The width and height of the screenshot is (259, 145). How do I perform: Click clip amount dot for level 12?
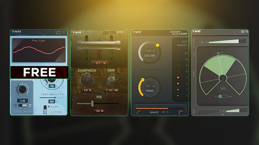[x=178, y=59]
